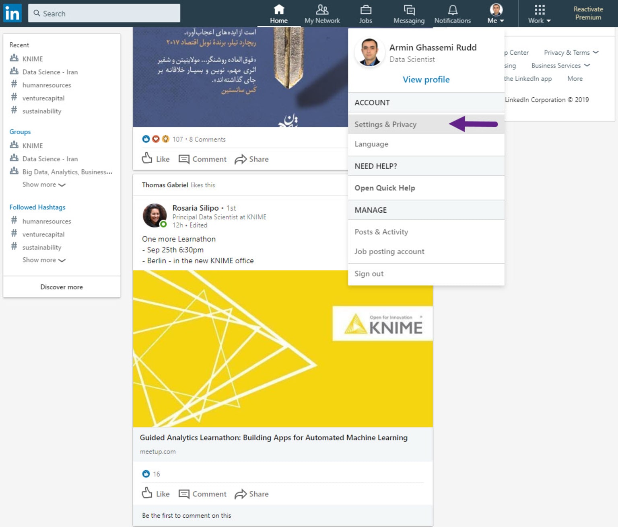
Task: Click View profile link
Action: point(426,80)
